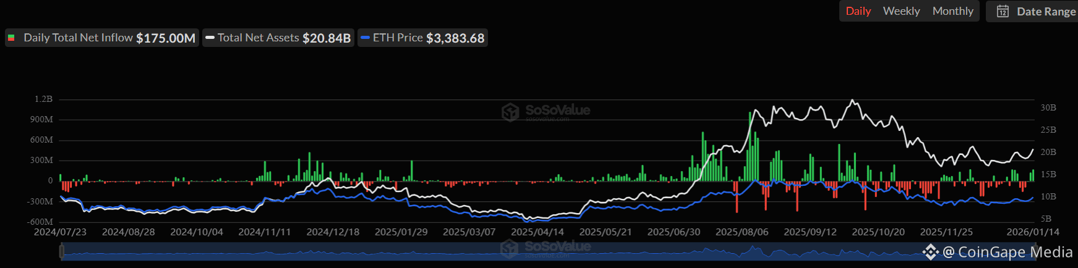Click the 300M left axis label

click(41, 160)
